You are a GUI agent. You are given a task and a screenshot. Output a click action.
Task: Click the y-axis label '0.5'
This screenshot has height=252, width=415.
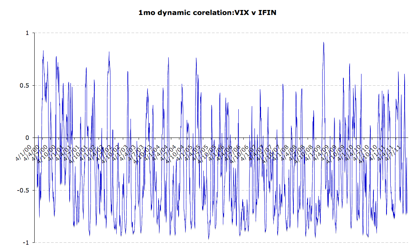point(24,85)
